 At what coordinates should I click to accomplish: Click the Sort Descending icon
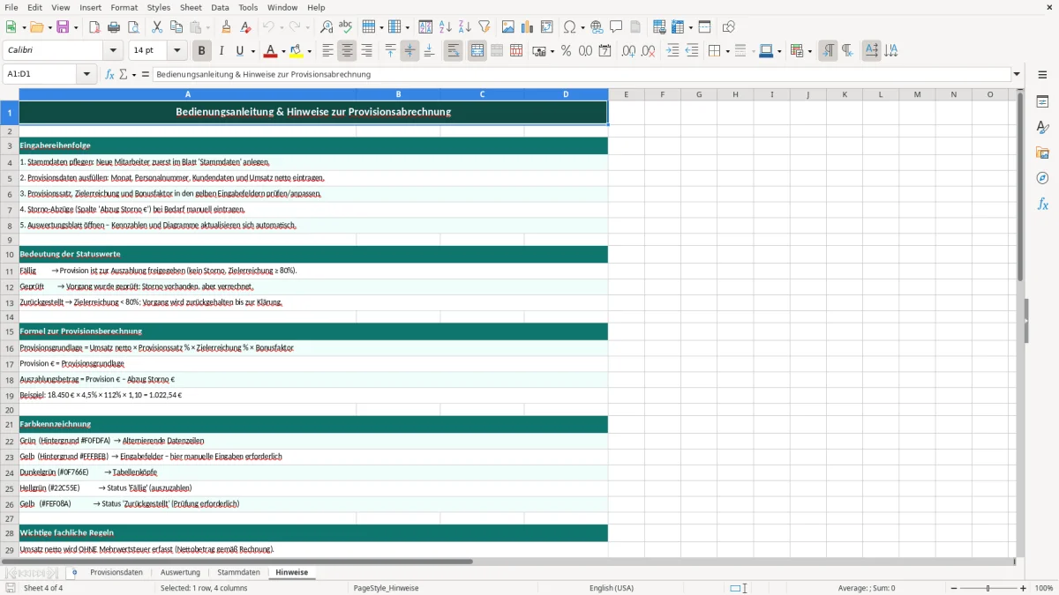click(465, 27)
